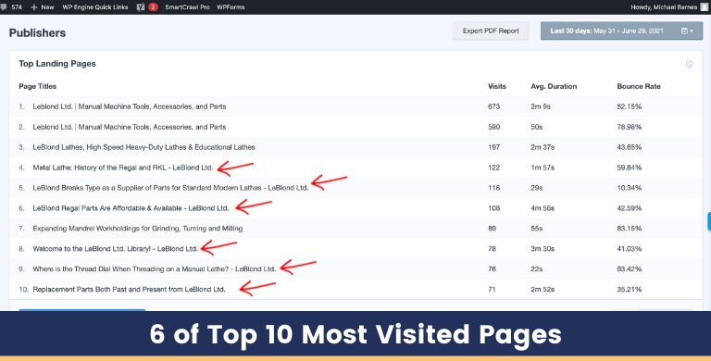Click the Bounce Rate column header
Viewport: 711px width, 361px height.
(639, 86)
